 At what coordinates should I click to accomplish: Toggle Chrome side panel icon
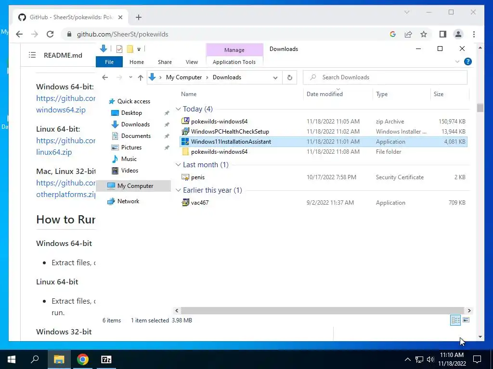(x=443, y=34)
